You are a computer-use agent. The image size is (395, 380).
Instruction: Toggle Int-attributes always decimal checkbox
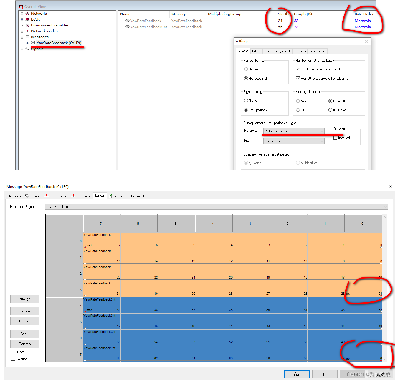298,69
